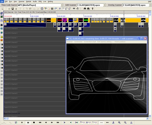The image size is (152, 125).
Task: Fast rewind with triple left arrows
Action: click(40, 122)
